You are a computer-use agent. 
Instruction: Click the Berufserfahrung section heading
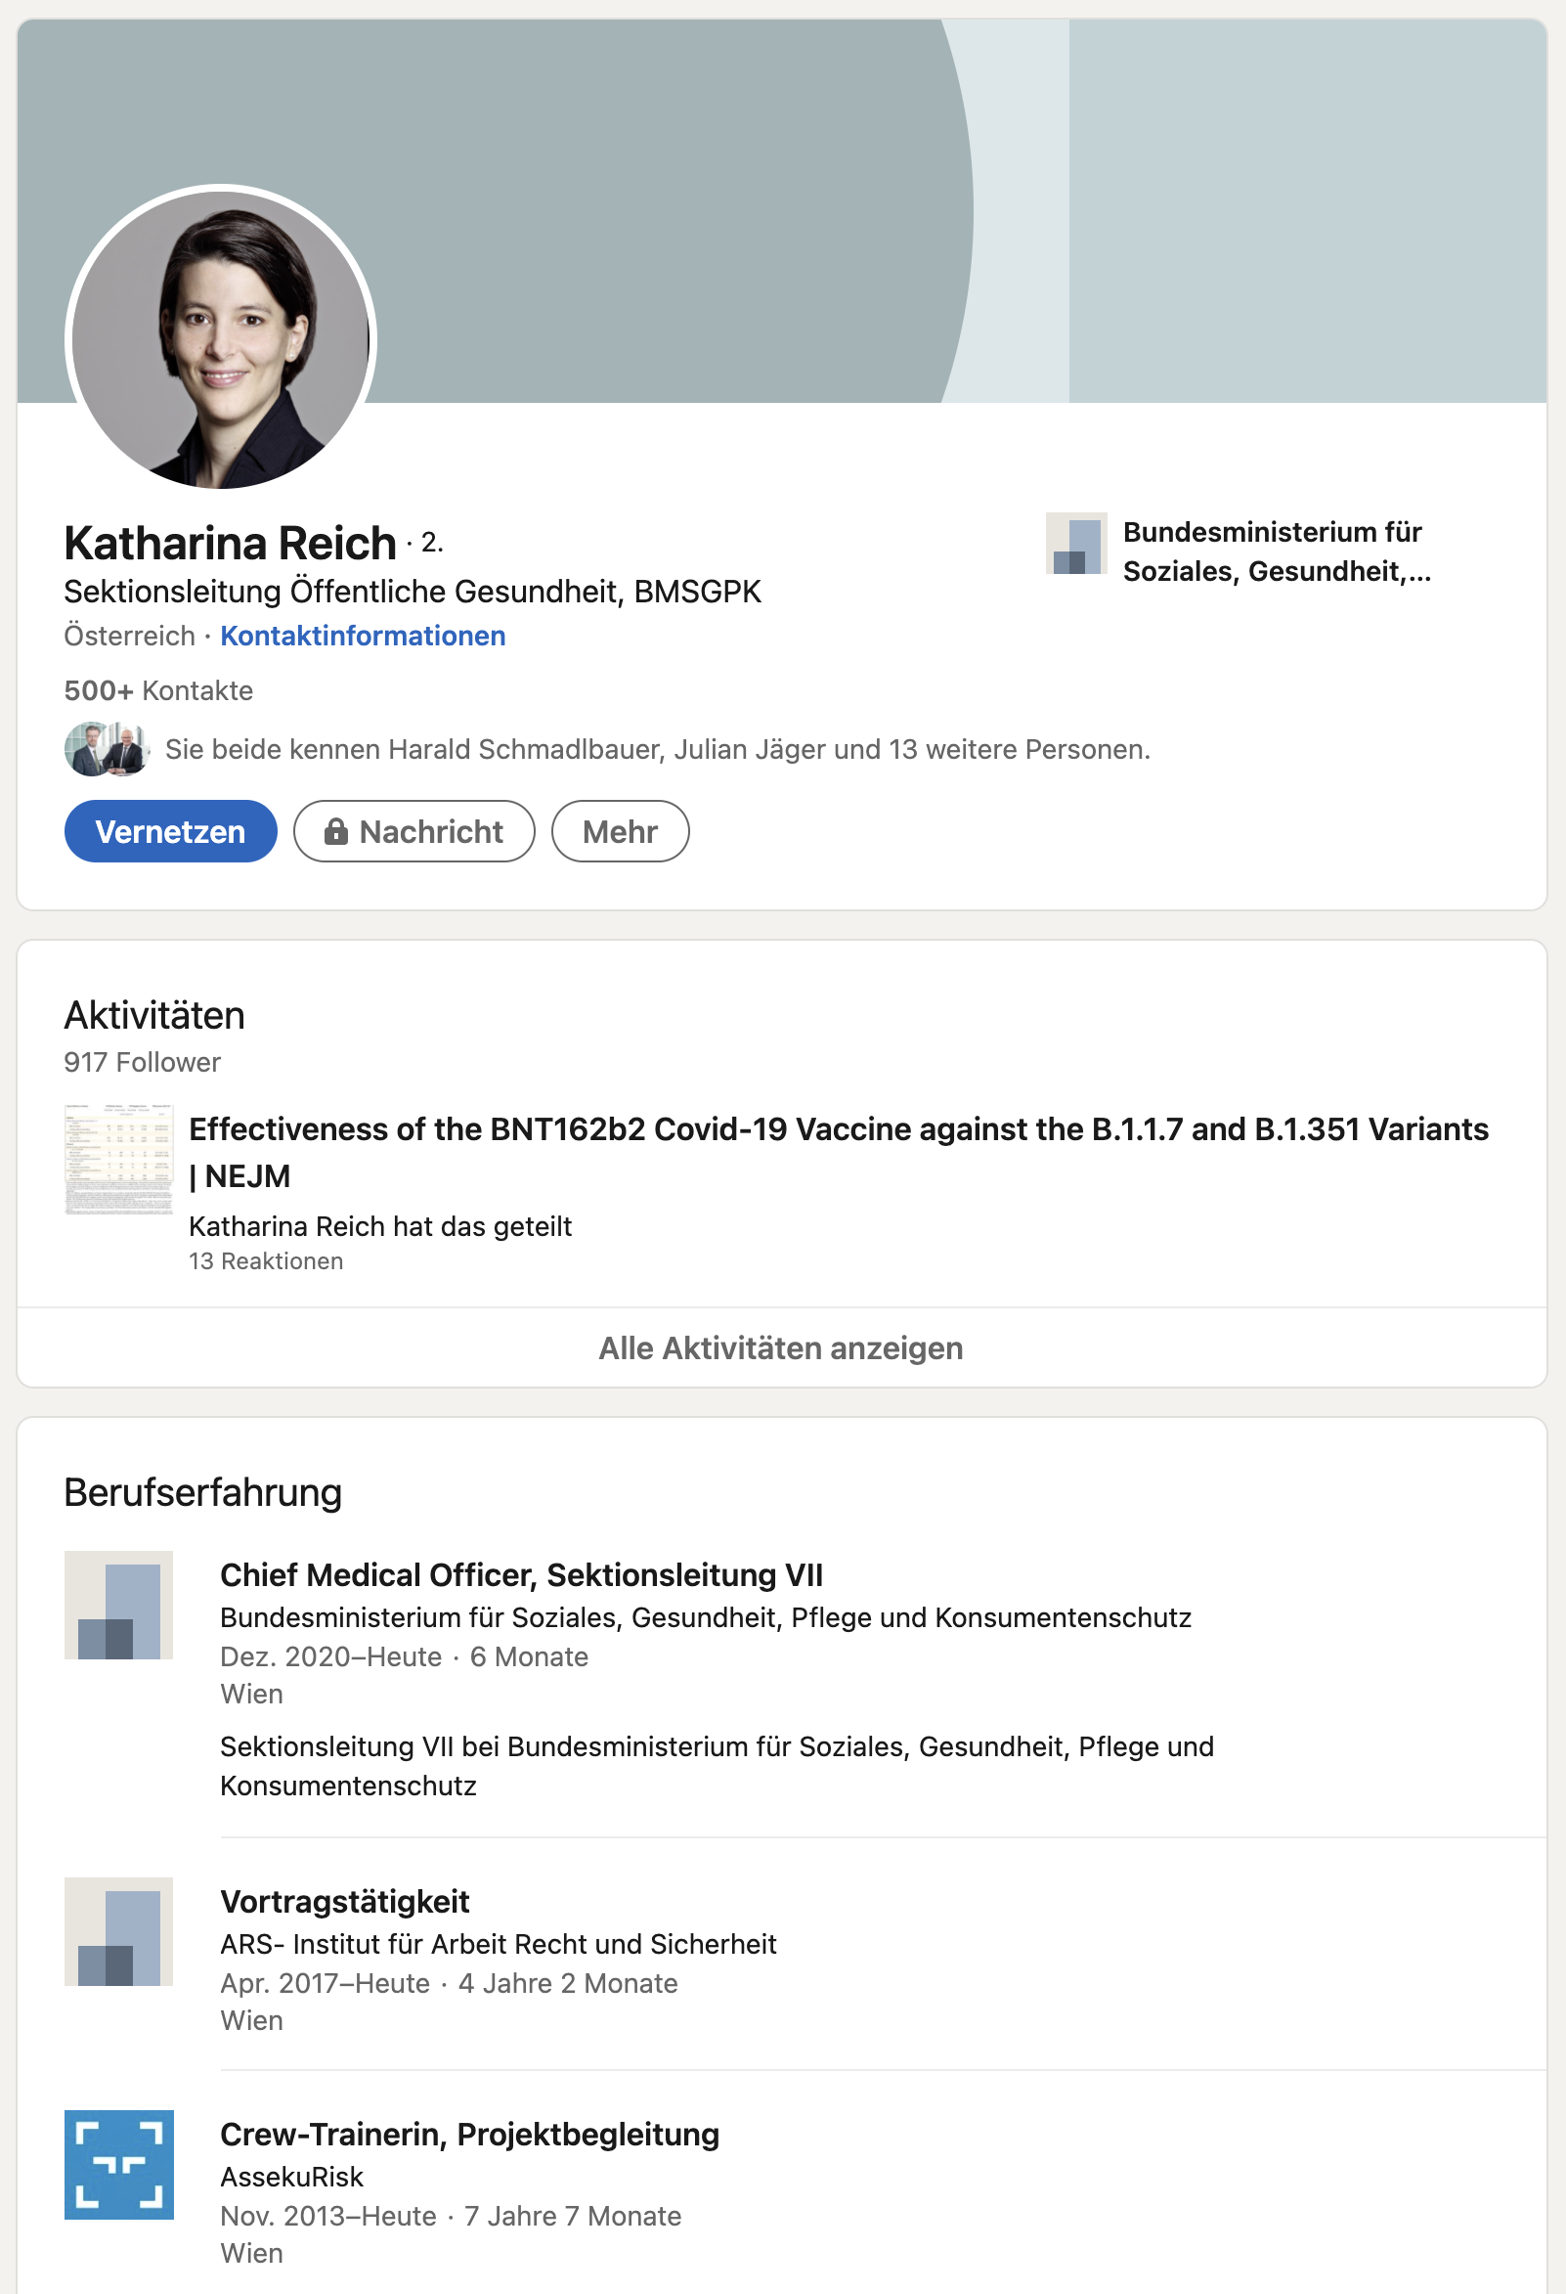203,1491
